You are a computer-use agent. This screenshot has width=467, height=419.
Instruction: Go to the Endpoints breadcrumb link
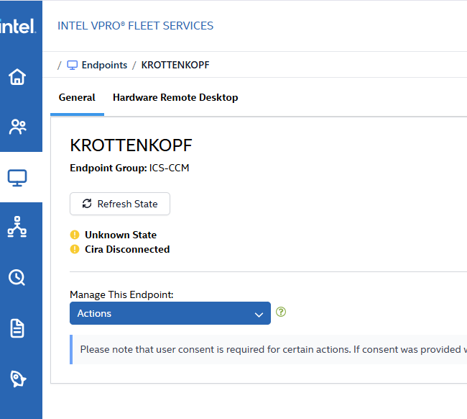(x=104, y=65)
